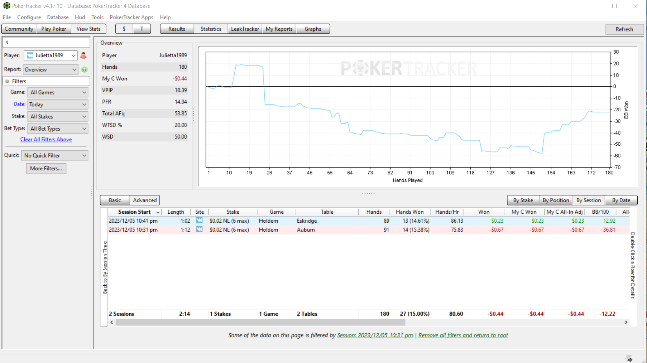Click the status bar icon at bottom right
Screen dimensions: 647x363
click(x=629, y=359)
